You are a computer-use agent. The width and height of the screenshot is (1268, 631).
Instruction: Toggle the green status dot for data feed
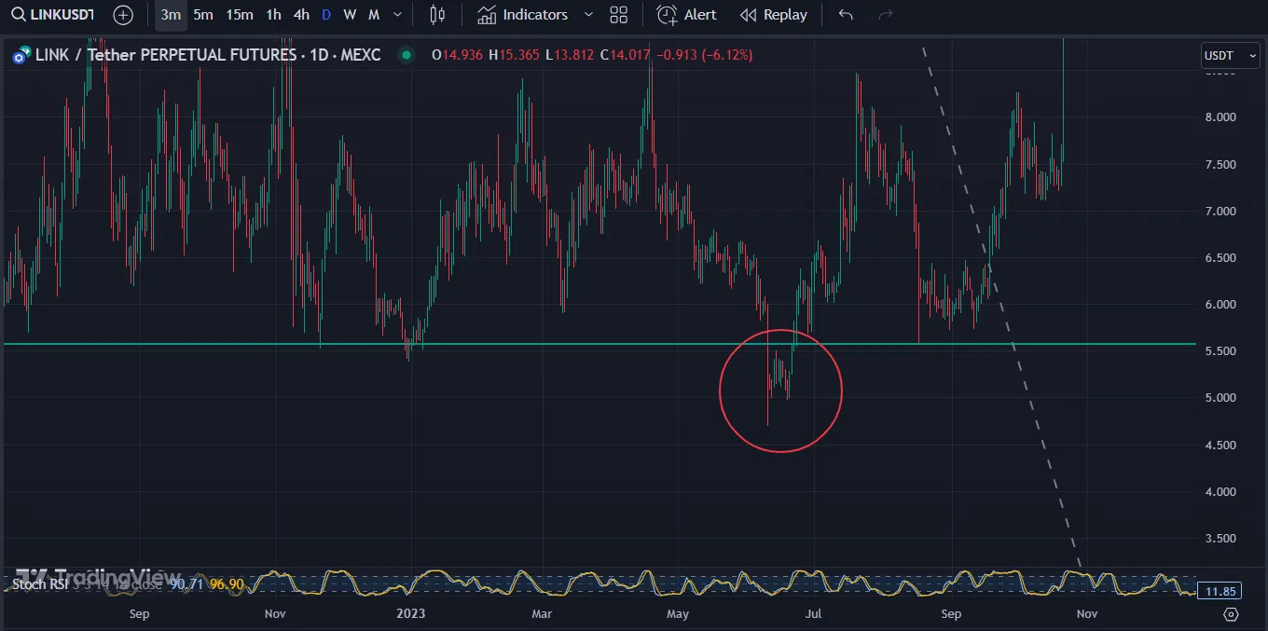coord(407,55)
